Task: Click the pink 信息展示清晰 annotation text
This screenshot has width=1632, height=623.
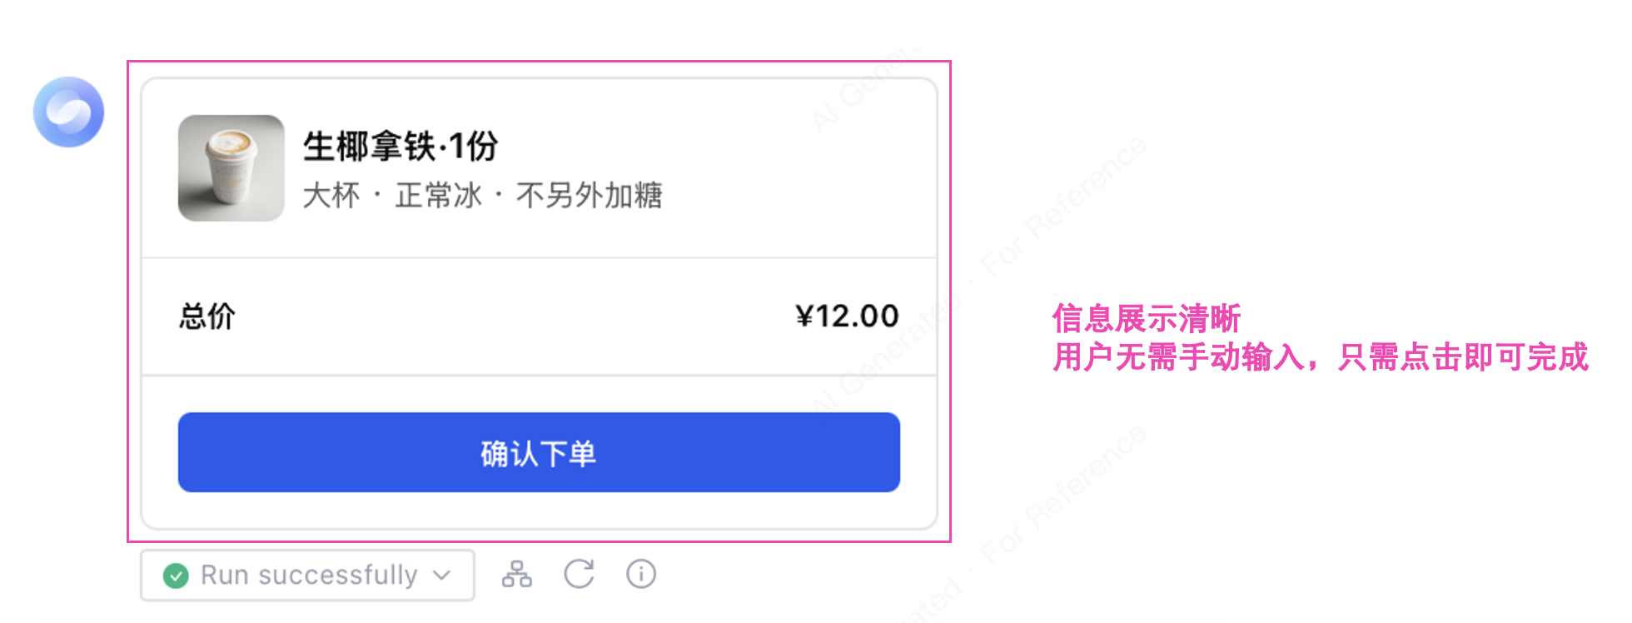Action: (x=1146, y=318)
